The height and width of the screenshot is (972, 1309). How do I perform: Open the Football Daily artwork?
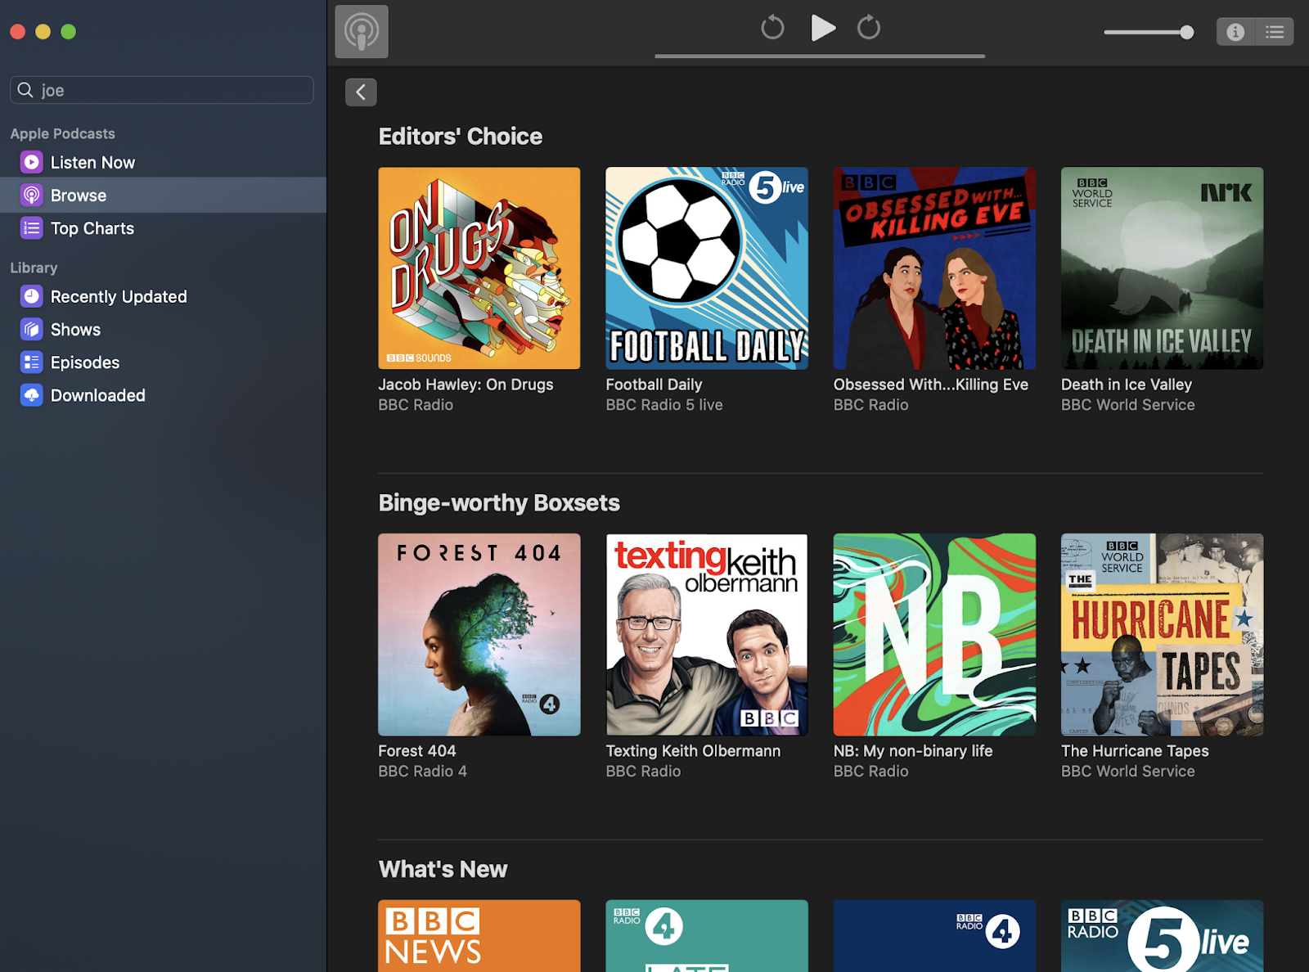(707, 268)
